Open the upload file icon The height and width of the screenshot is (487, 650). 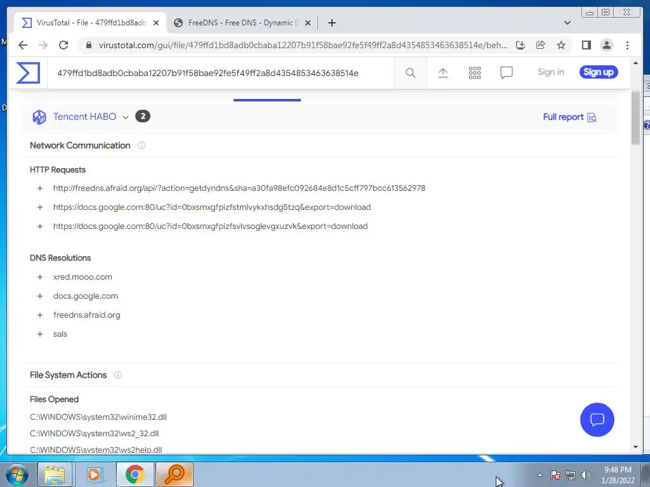tap(442, 73)
